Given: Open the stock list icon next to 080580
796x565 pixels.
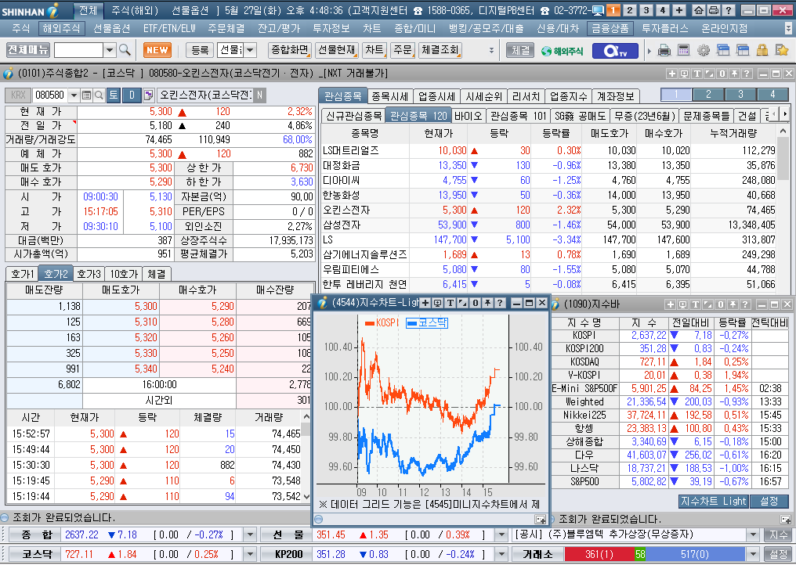Looking at the screenshot, I should 87,95.
